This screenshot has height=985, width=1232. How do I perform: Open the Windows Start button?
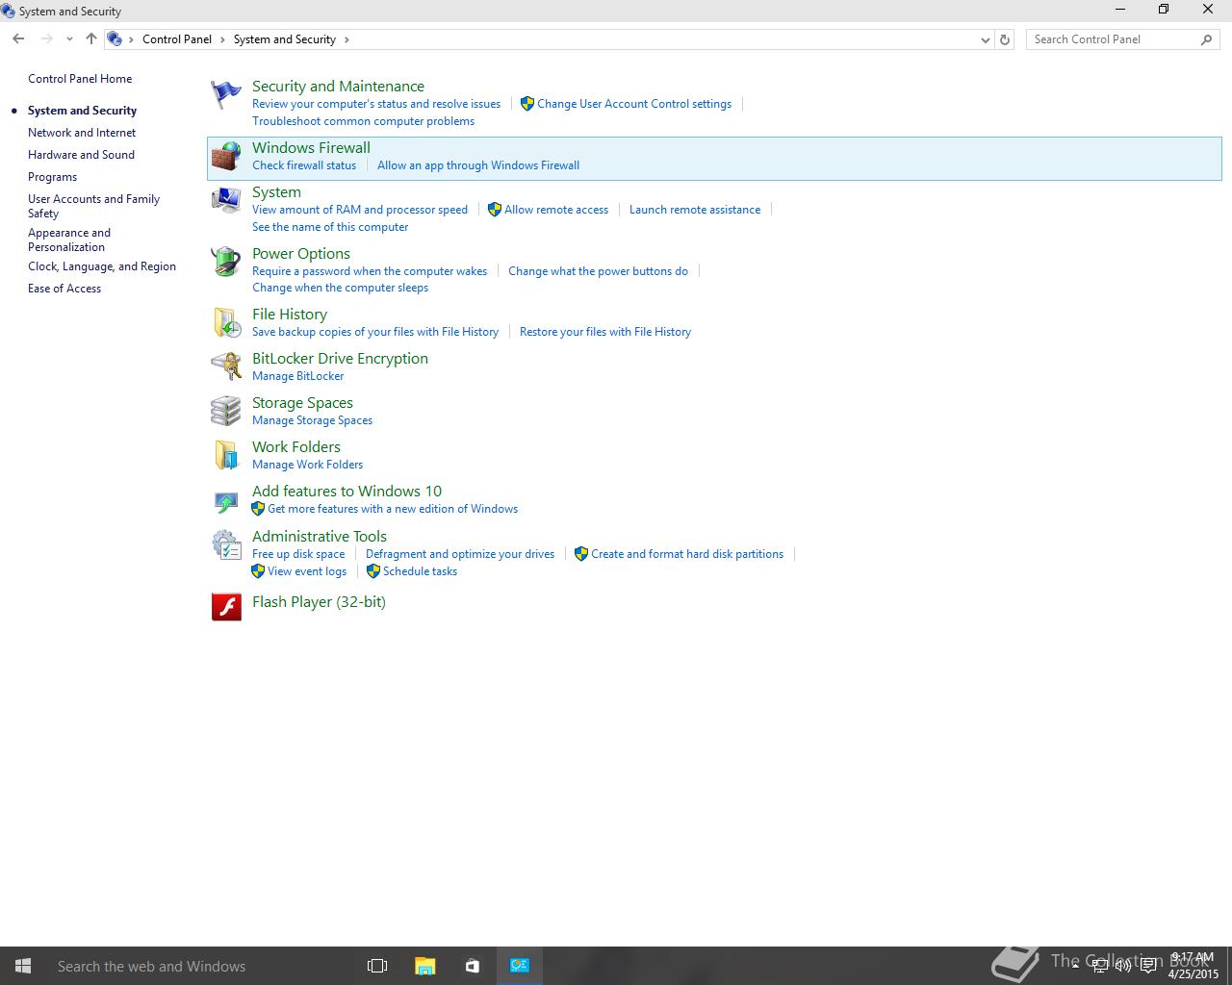click(23, 966)
